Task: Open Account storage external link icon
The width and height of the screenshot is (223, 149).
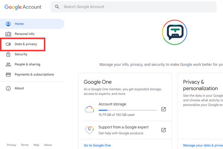Action: [164, 109]
